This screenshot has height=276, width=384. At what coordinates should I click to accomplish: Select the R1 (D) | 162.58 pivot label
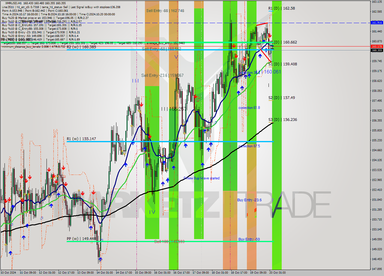tap(281, 8)
